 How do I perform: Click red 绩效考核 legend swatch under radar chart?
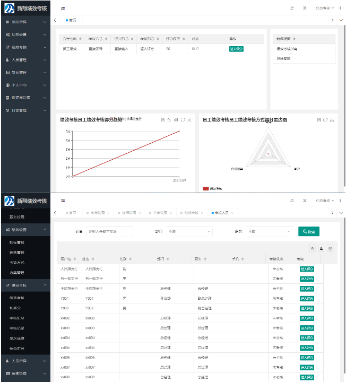(x=206, y=188)
